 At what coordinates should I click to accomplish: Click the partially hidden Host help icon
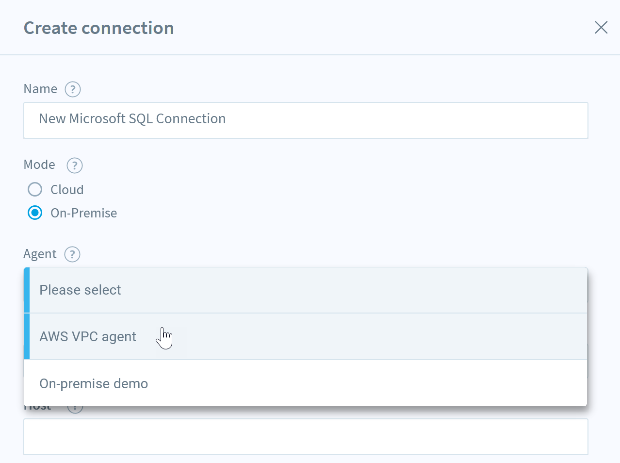(x=75, y=410)
